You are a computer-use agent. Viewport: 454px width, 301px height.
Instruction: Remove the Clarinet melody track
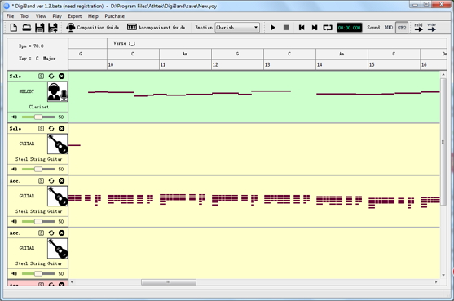point(61,76)
